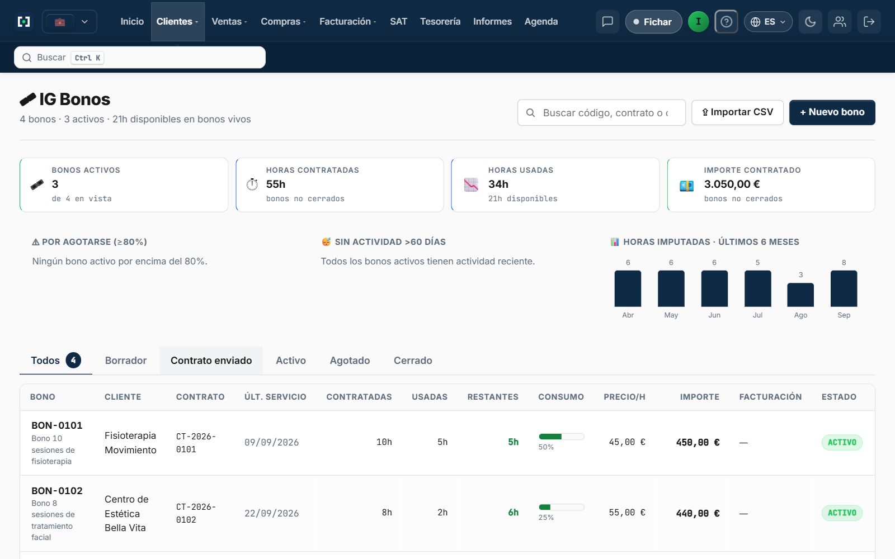This screenshot has width=895, height=559.
Task: Focus the 'Buscar código, contrato' search field
Action: (601, 113)
